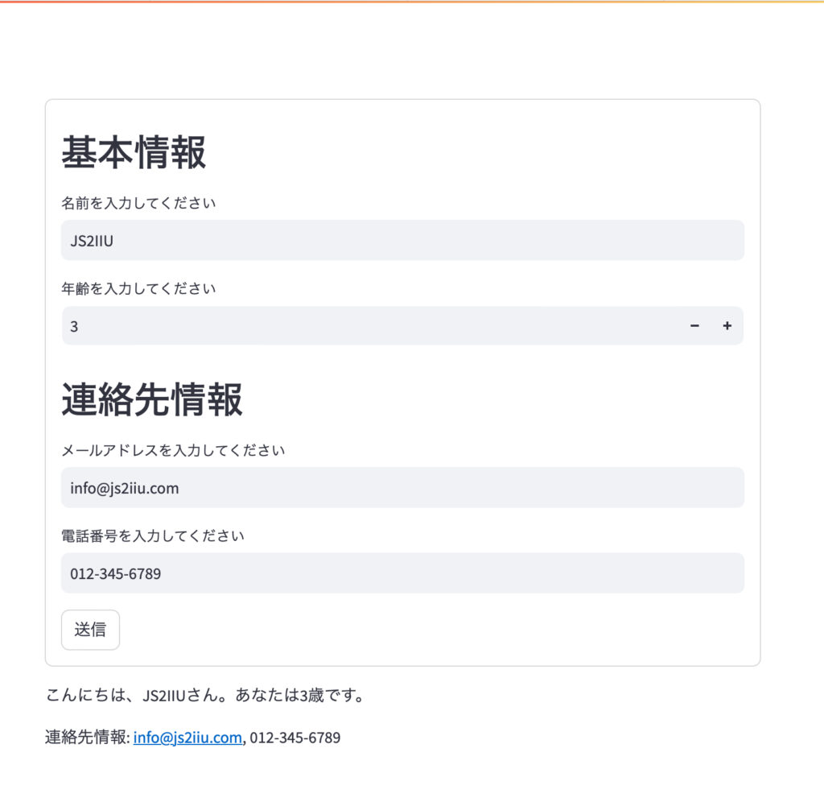Click the 012-345-6789 text below the form
This screenshot has width=824, height=806.
pos(295,737)
